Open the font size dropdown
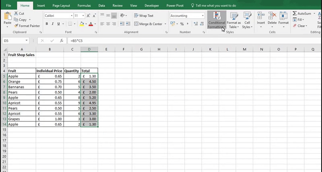The height and width of the screenshot is (172, 322). 83,16
